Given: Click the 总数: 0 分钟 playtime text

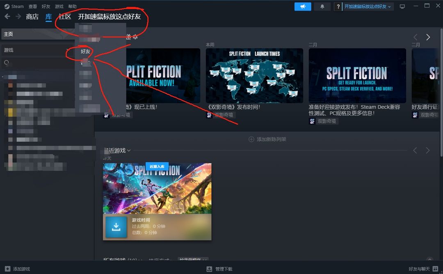Looking at the screenshot, I should [x=144, y=233].
